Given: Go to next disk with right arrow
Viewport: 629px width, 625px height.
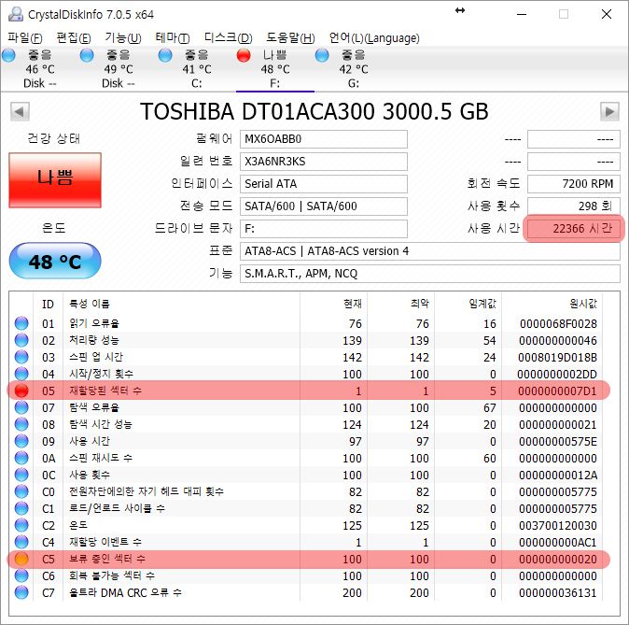Looking at the screenshot, I should [x=609, y=111].
